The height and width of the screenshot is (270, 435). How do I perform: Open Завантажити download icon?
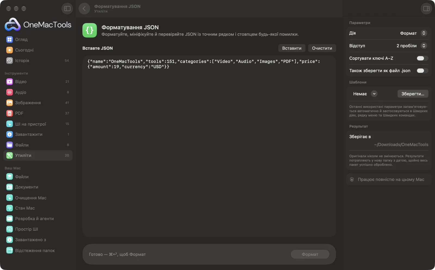tap(10, 134)
